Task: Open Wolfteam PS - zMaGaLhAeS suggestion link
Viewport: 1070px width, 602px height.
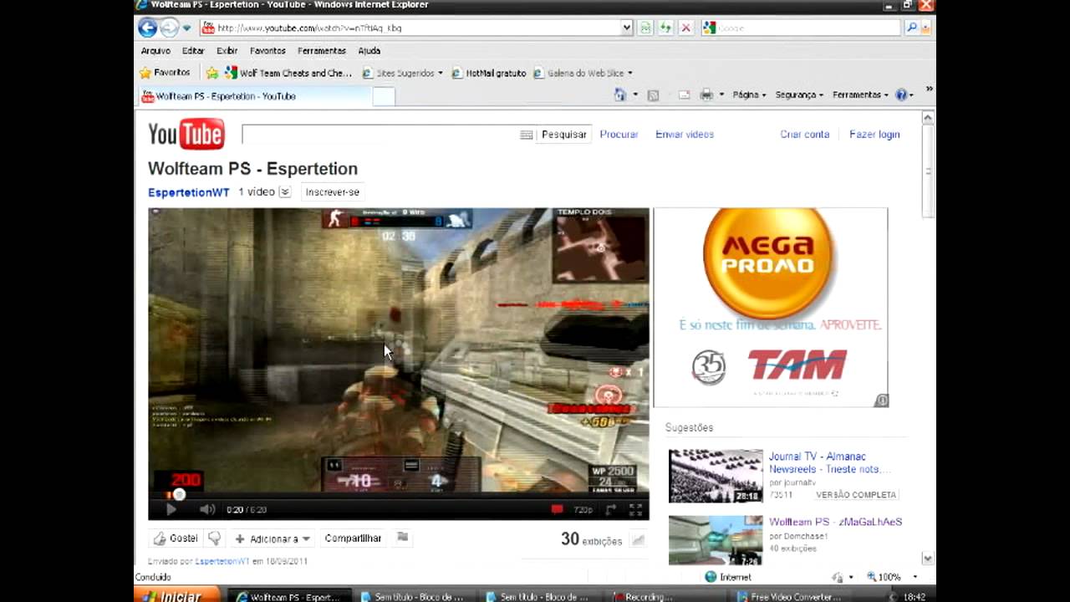Action: pos(835,522)
